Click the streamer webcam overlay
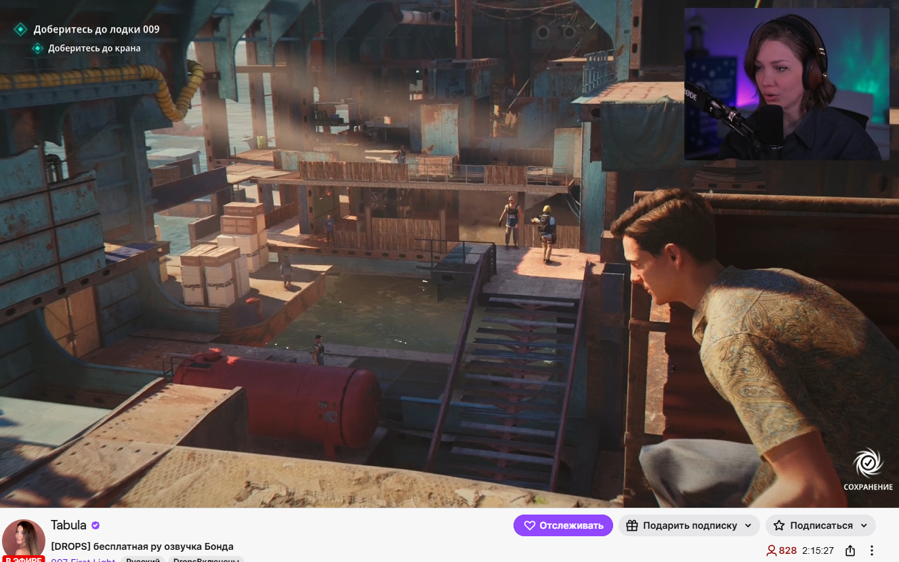This screenshot has height=562, width=899. [787, 84]
